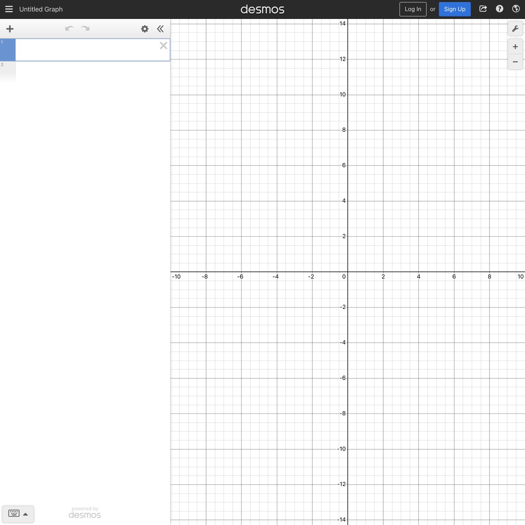Screen dimensions: 525x525
Task: Click the Sign Up button
Action: click(x=455, y=9)
